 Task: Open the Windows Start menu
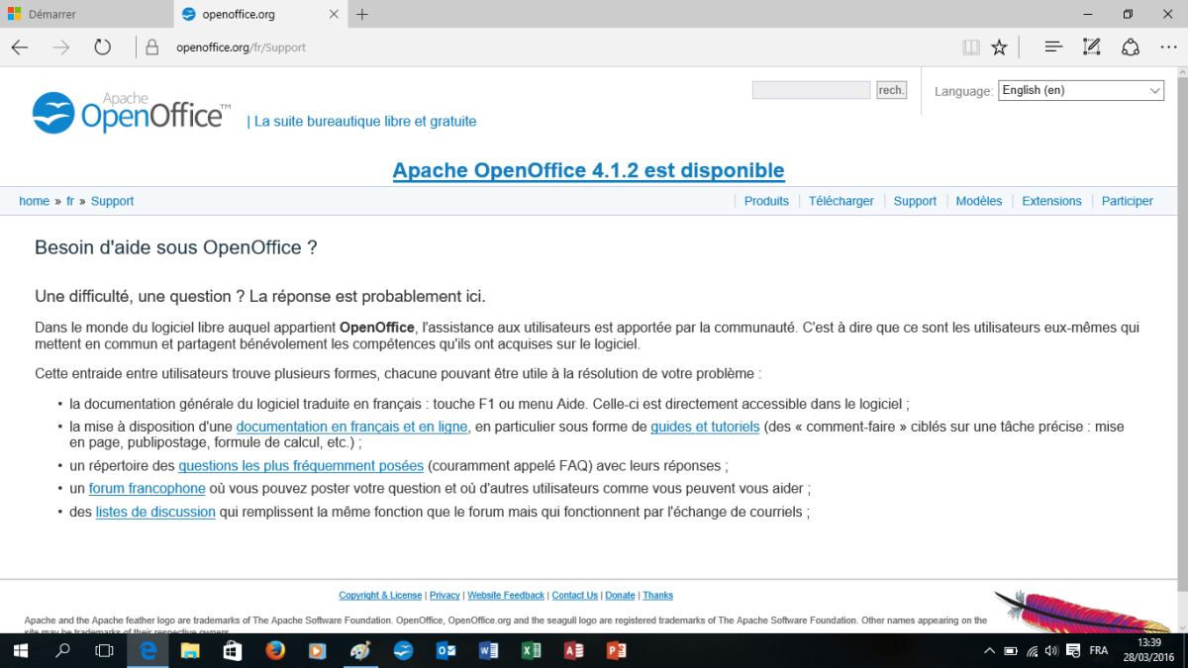[20, 650]
